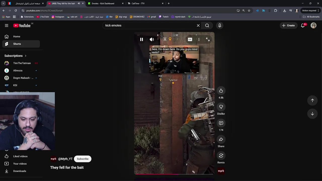
Task: Open the comments with 174 count
Action: tap(221, 123)
